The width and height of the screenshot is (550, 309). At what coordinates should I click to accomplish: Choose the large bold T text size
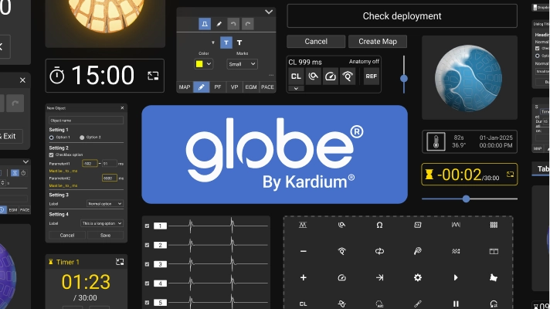[x=239, y=42]
